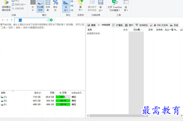The width and height of the screenshot is (183, 121).
Task: Click the E: drive 100% free bar
Action: [63, 104]
